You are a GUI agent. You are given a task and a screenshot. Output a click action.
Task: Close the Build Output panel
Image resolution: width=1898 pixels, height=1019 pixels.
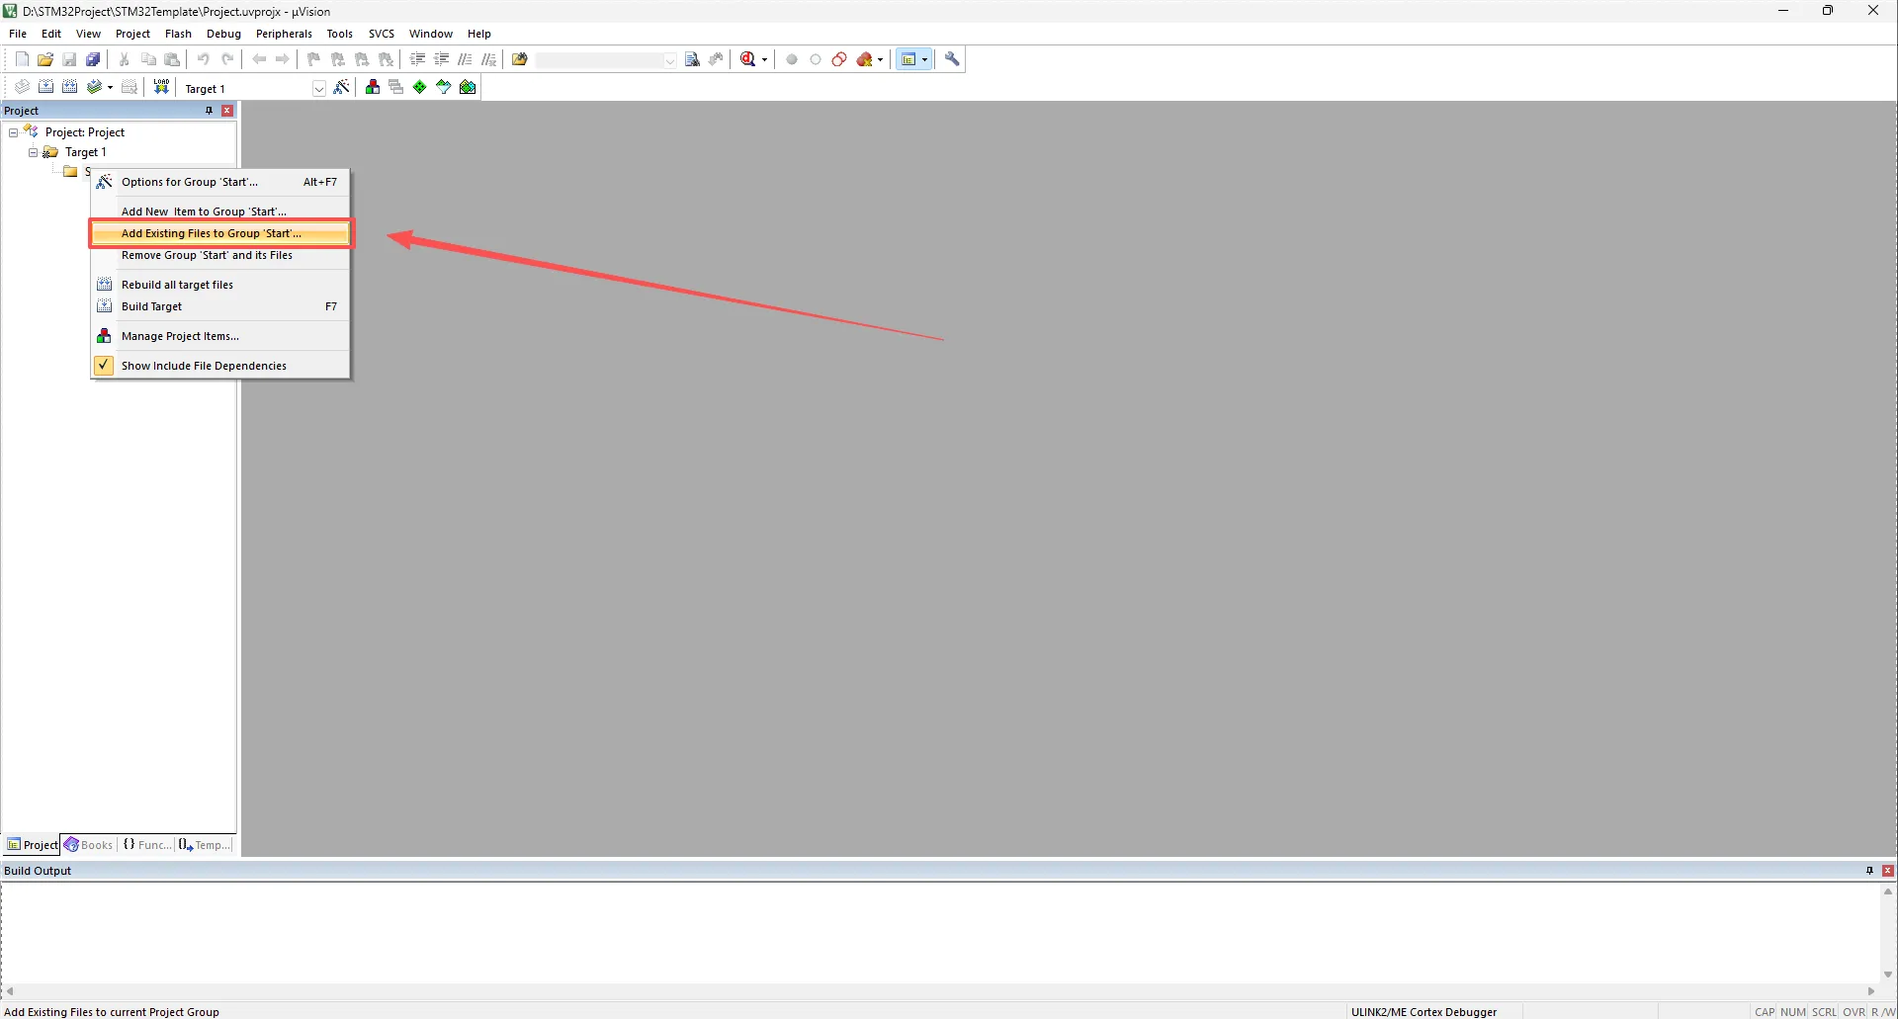click(1888, 871)
